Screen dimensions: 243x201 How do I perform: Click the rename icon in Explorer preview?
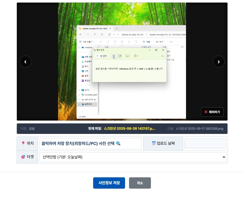(122, 42)
